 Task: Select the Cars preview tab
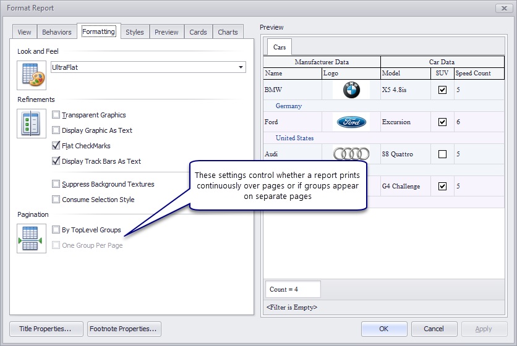pos(280,47)
